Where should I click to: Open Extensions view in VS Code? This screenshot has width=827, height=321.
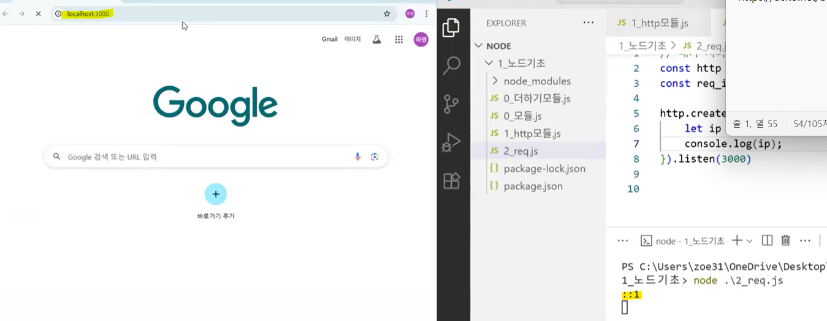point(451,181)
